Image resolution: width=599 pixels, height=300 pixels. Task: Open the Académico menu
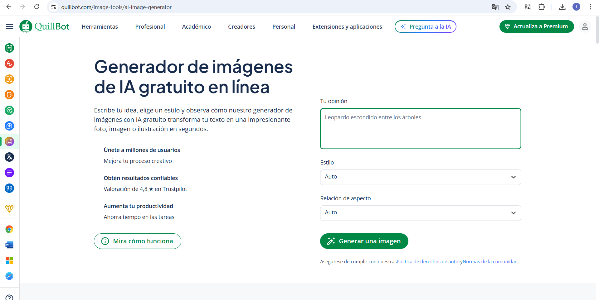point(196,26)
